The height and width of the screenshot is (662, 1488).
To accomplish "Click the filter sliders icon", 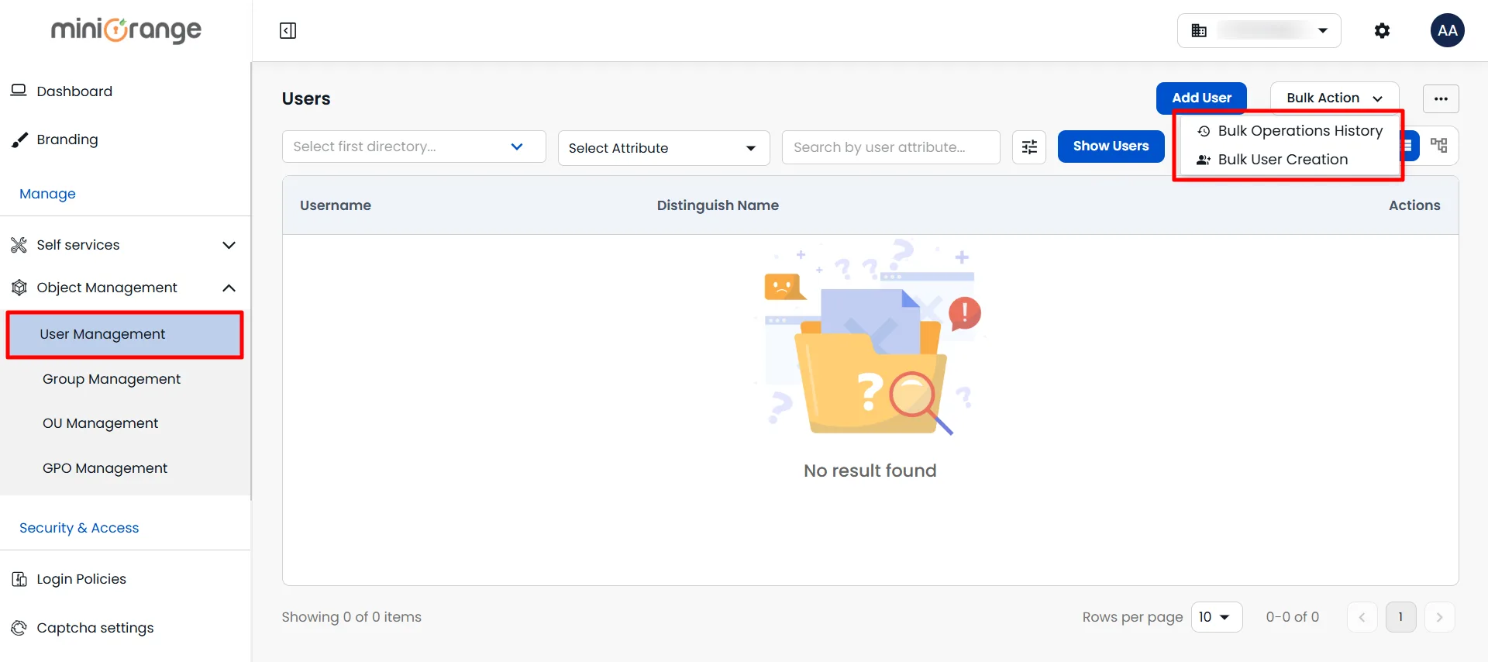I will click(x=1029, y=147).
